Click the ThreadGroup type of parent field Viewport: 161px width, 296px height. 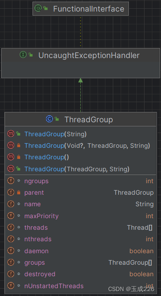pos(134,193)
